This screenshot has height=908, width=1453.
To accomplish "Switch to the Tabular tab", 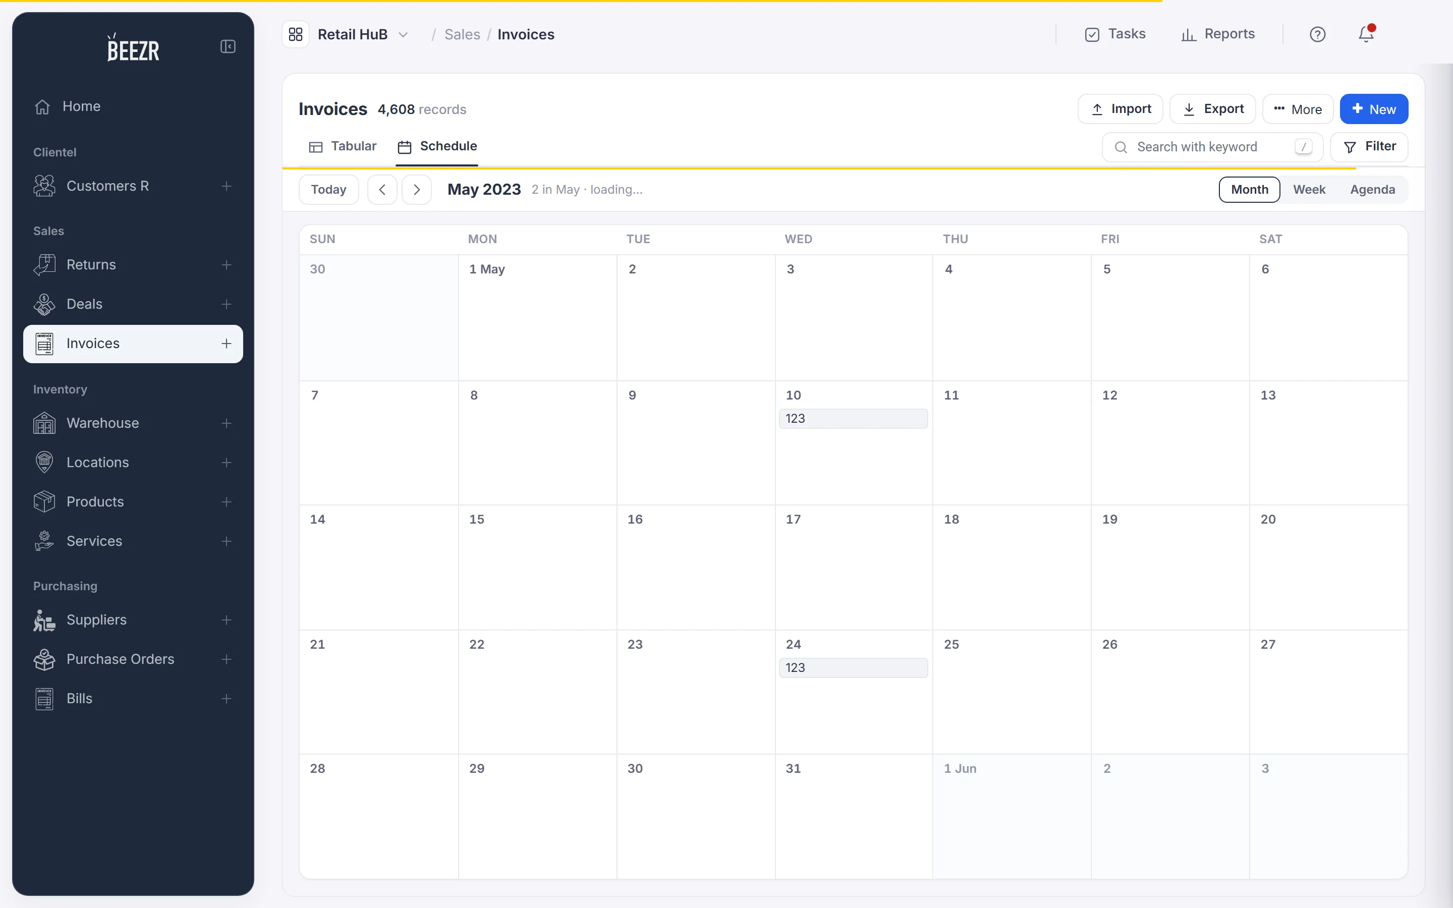I will click(342, 146).
